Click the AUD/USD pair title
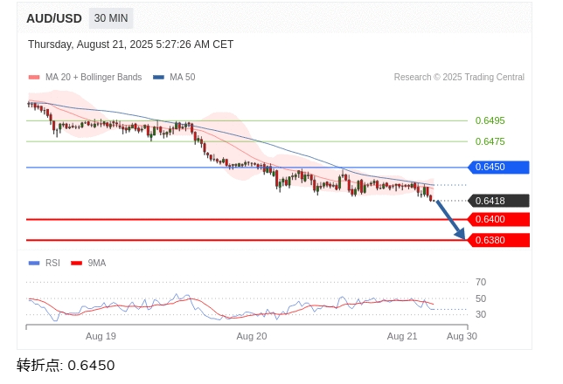 [x=54, y=18]
